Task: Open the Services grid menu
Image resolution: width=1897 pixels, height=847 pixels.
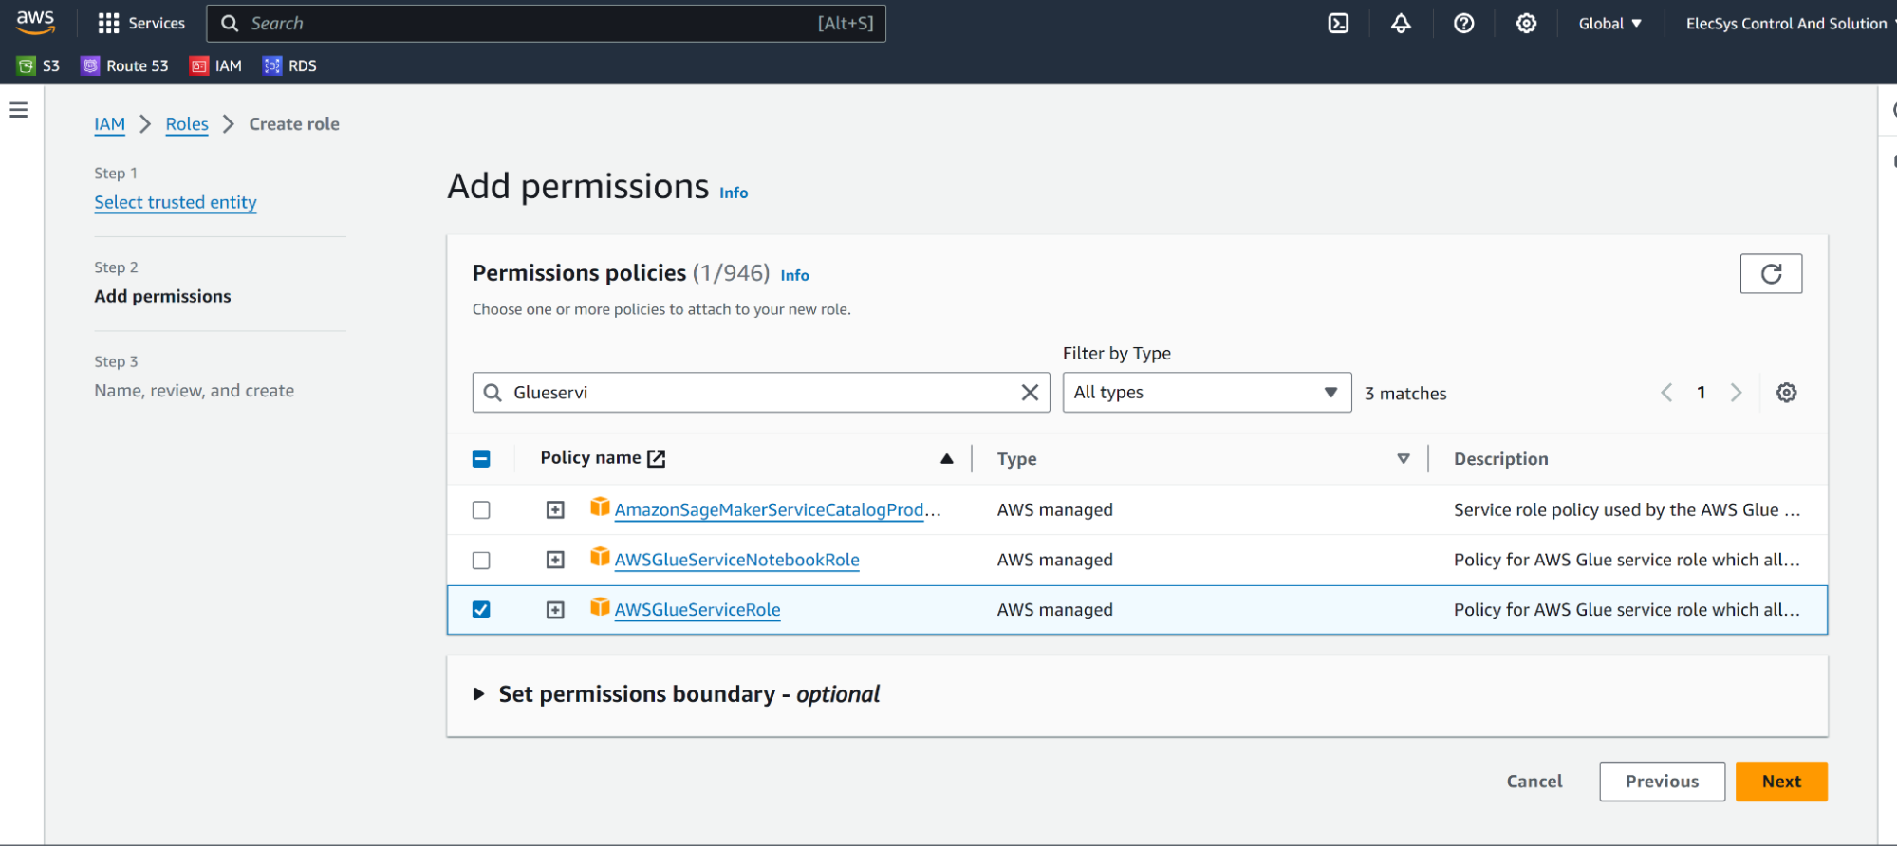Action: point(141,23)
